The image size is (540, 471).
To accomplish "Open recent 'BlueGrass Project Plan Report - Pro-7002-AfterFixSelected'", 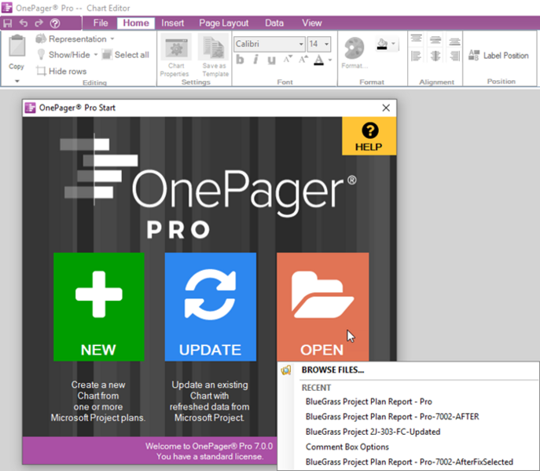I will pos(410,462).
